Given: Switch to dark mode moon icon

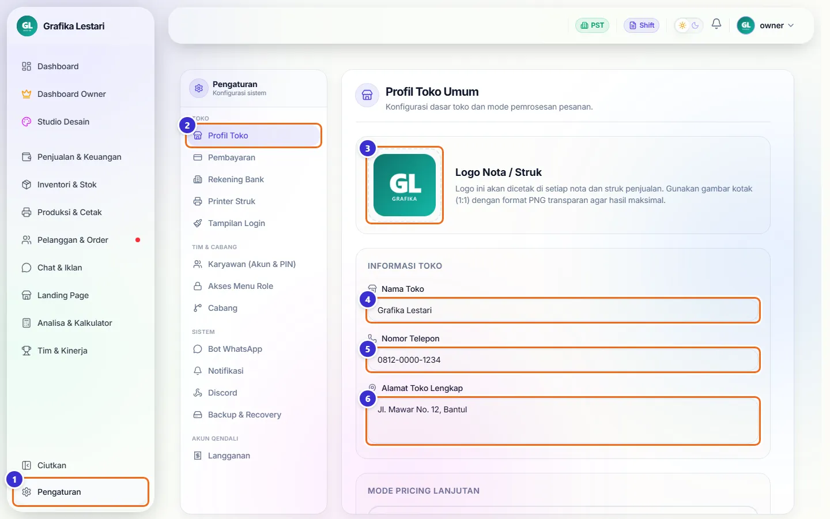Looking at the screenshot, I should click(x=695, y=25).
